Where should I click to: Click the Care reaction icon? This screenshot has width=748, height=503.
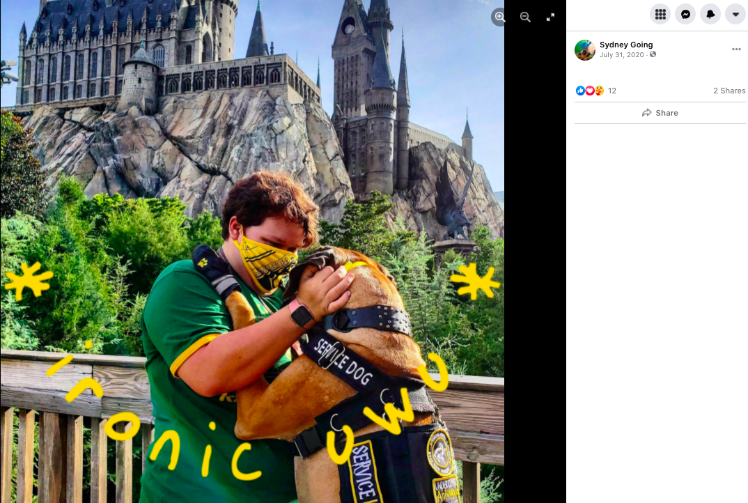coord(599,91)
